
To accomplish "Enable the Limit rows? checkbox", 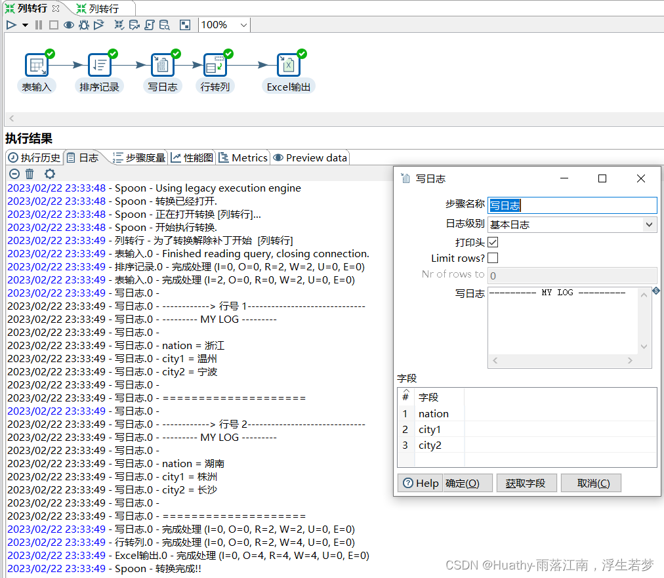I will [493, 258].
